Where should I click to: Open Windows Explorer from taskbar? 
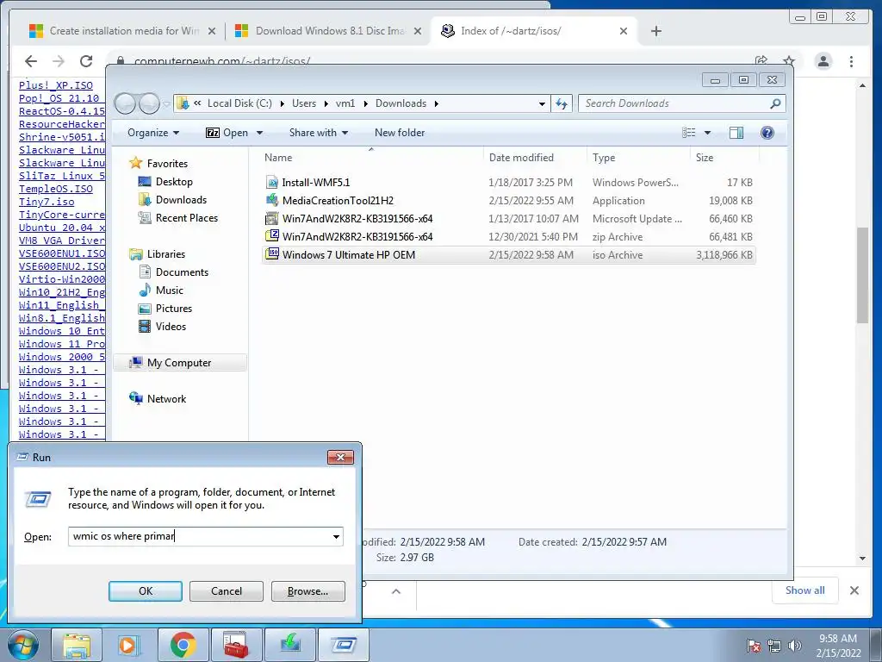[76, 645]
